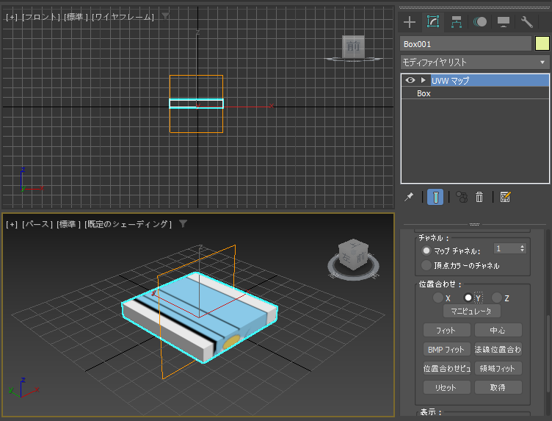Open the Motion panel tab

click(480, 22)
